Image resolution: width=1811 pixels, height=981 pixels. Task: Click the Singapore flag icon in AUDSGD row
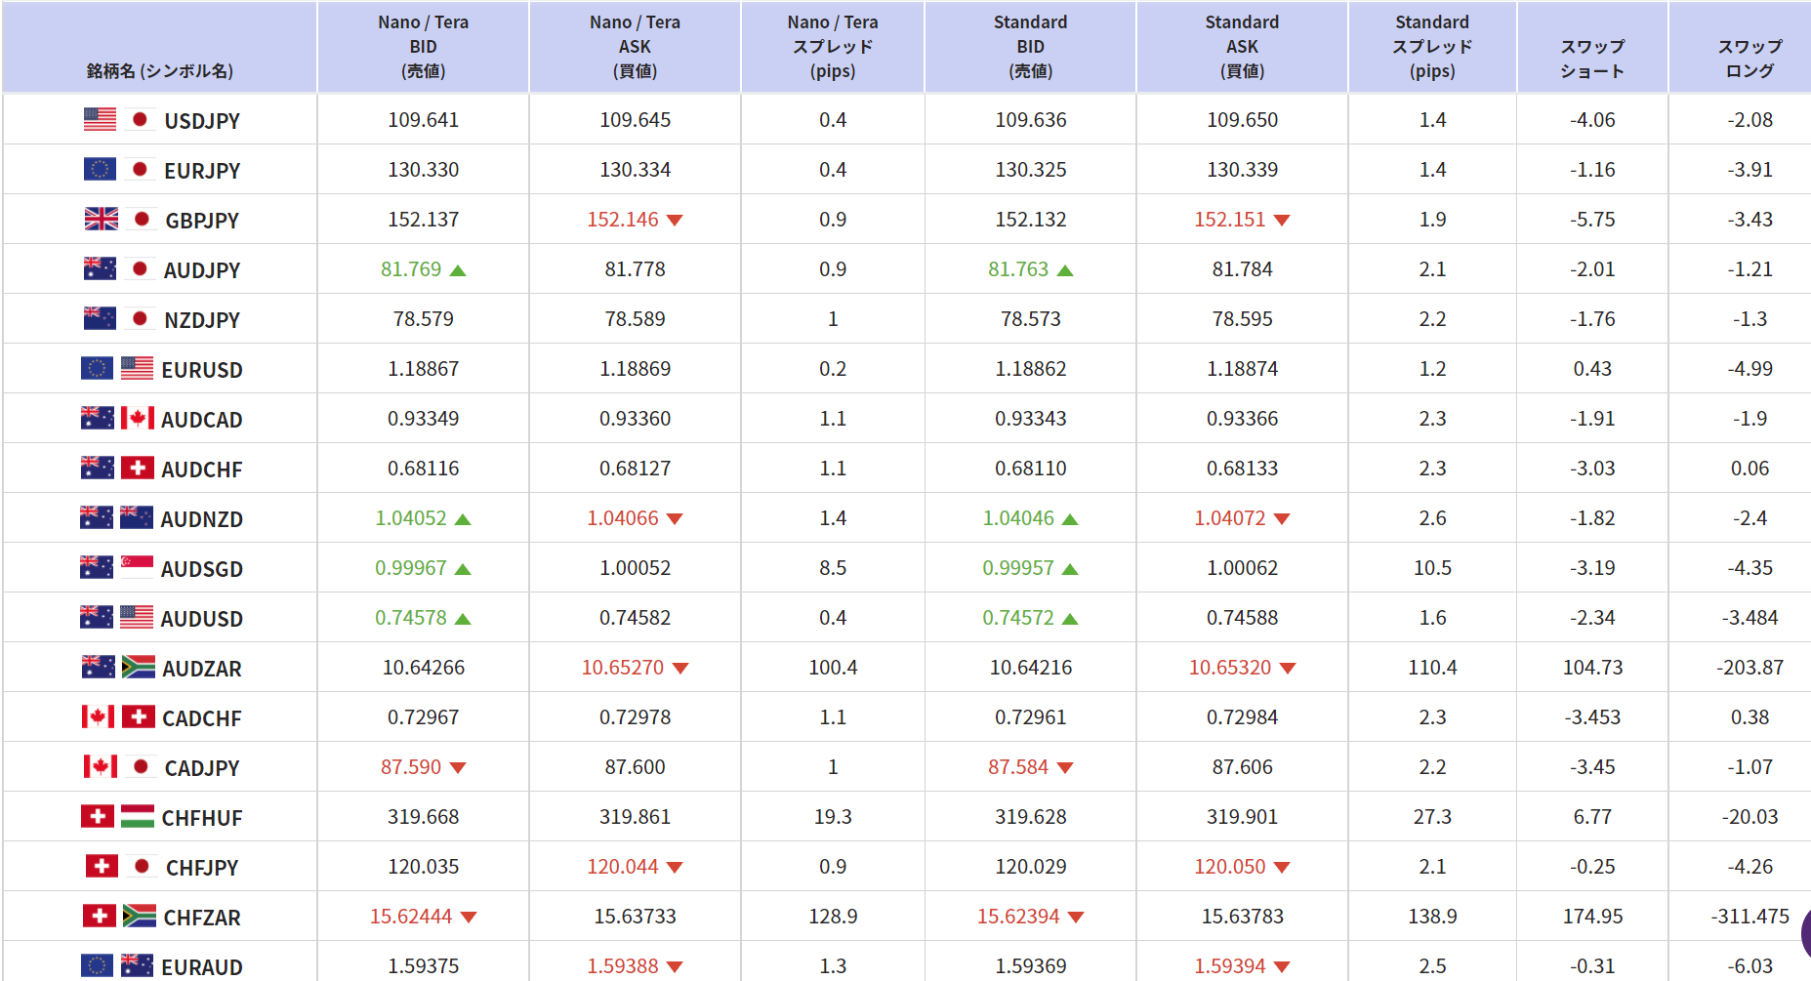137,567
